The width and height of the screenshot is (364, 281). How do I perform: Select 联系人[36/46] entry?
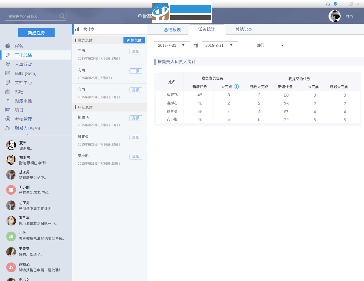(27, 128)
